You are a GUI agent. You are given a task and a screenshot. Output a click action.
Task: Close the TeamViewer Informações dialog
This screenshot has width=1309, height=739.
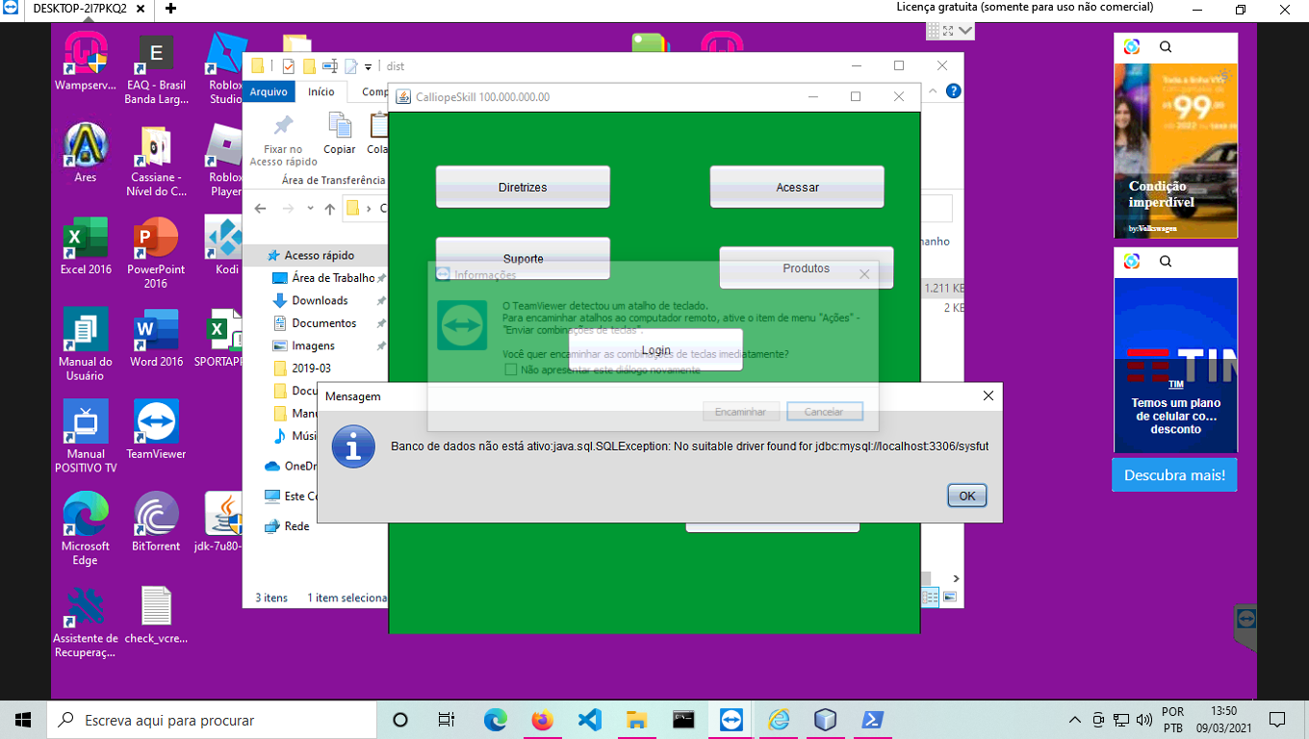point(864,274)
